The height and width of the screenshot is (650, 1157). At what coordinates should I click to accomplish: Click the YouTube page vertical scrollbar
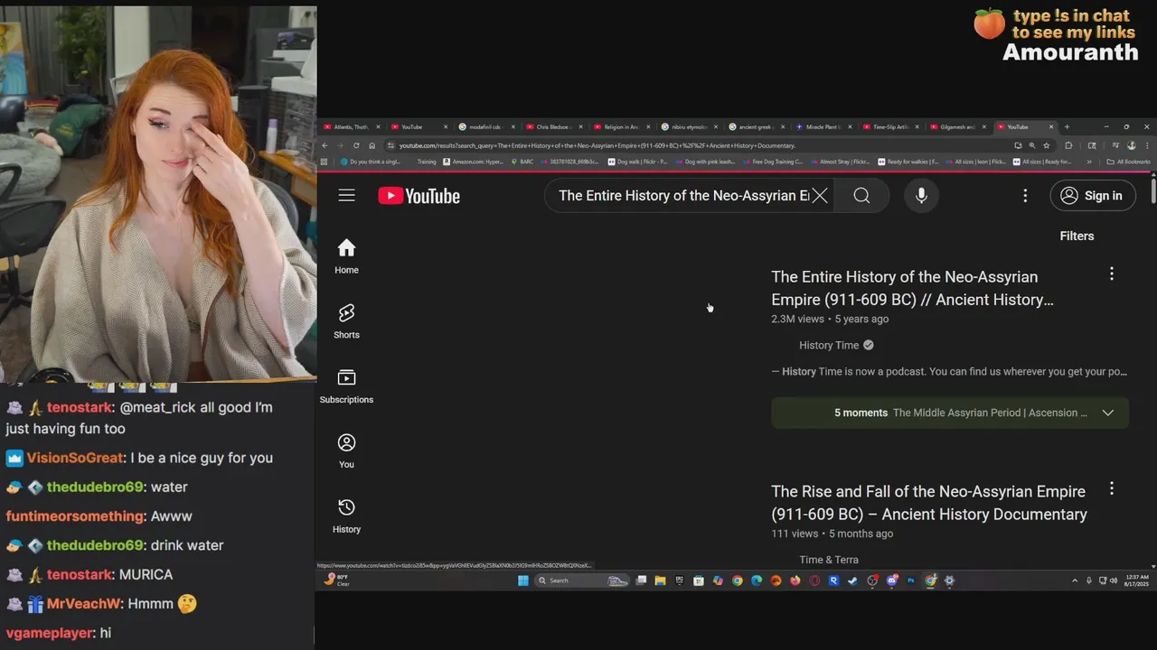(x=1153, y=192)
